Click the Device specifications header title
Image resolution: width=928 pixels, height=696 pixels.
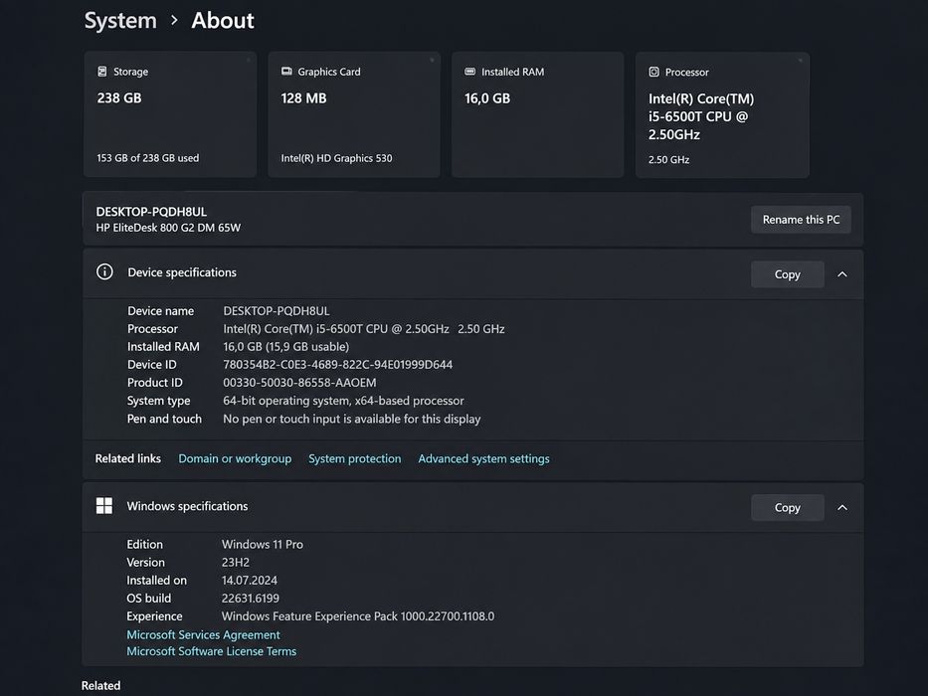[182, 272]
